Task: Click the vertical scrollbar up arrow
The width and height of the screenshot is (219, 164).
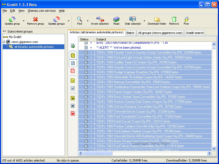Action: pos(214,44)
